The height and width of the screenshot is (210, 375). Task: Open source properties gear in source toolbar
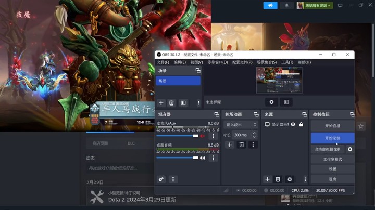pyautogui.click(x=271, y=102)
